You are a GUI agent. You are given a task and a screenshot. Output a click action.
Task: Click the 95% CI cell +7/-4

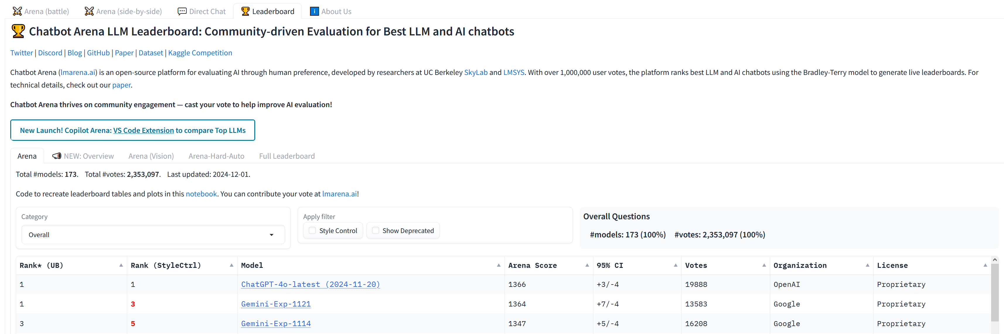tap(637, 304)
